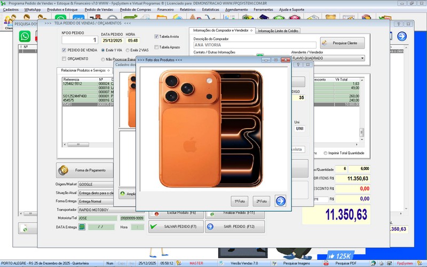Click the help icon of the Pesquisa window title bar
427x267 pixels.
coord(399,24)
